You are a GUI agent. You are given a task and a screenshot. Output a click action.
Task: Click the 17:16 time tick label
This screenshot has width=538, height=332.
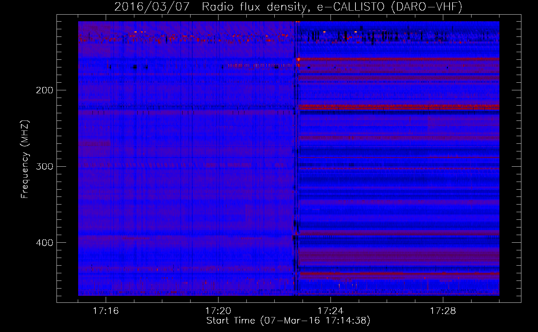tap(106, 311)
